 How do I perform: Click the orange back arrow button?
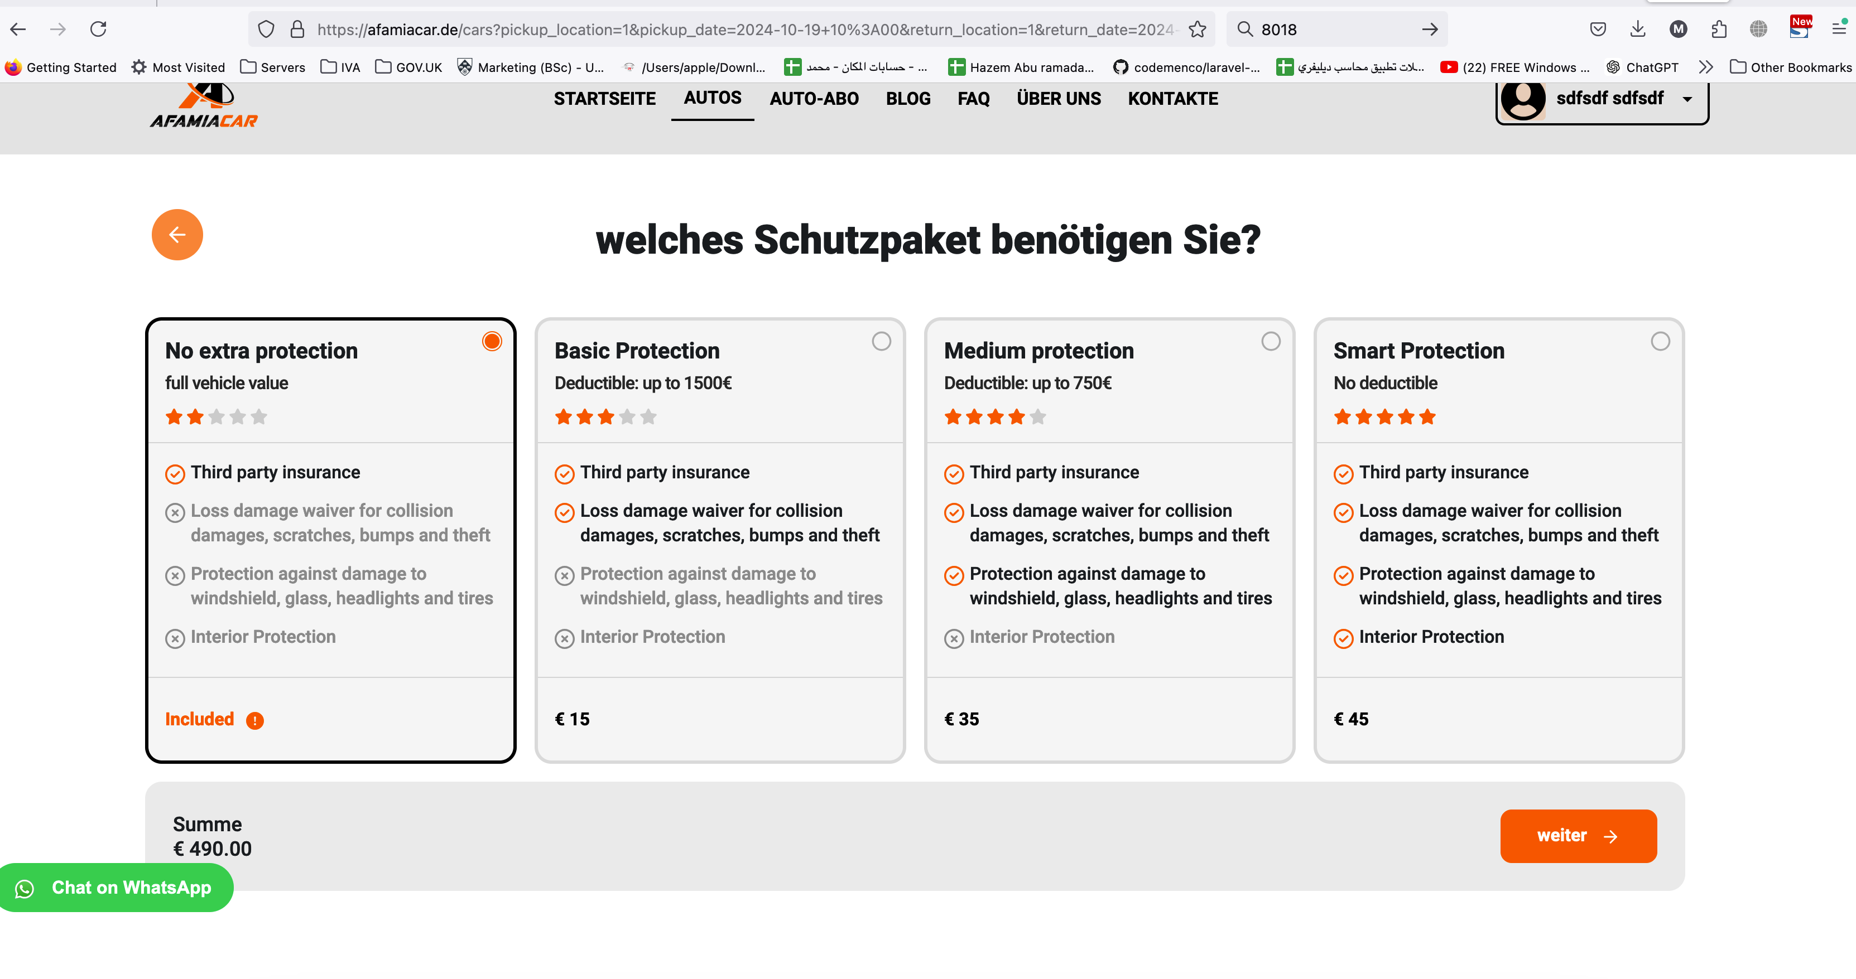[x=177, y=235]
